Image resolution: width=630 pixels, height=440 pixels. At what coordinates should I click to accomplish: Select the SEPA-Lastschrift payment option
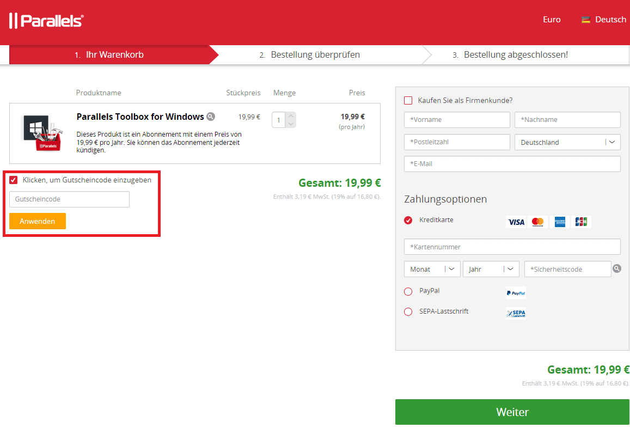[x=408, y=312]
